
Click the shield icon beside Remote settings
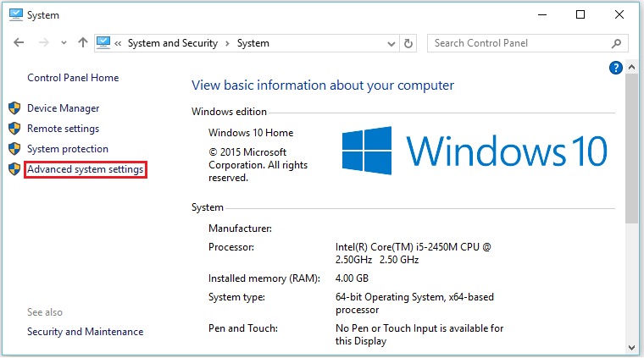(14, 129)
